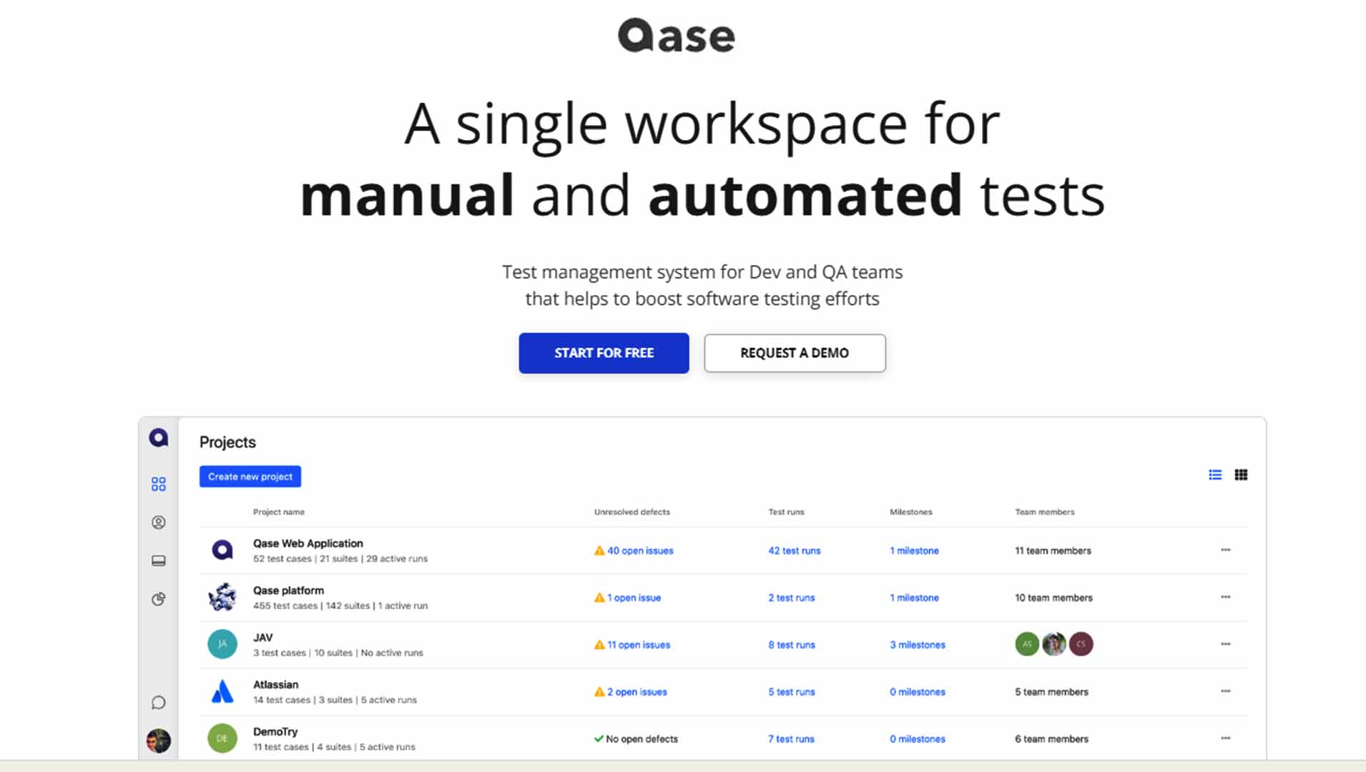Open the DemoTry project
The image size is (1366, 772).
click(275, 732)
